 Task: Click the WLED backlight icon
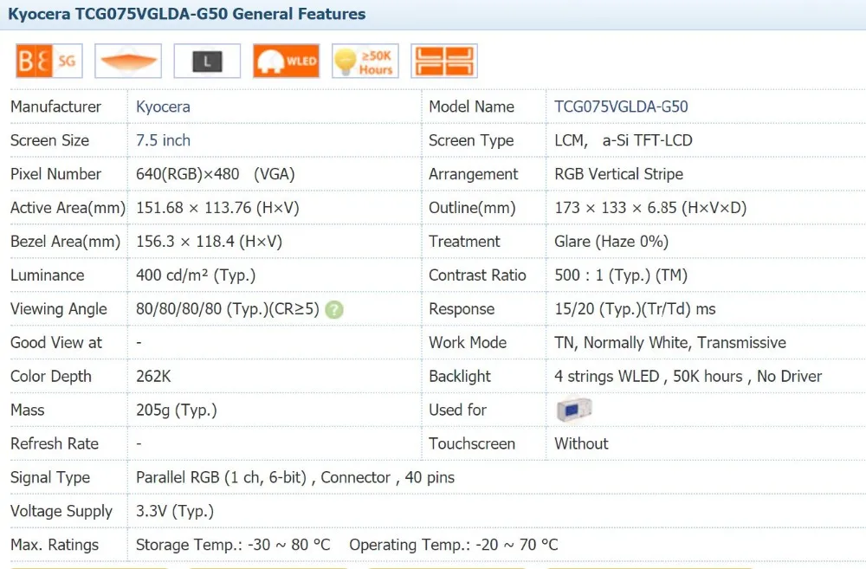click(286, 61)
